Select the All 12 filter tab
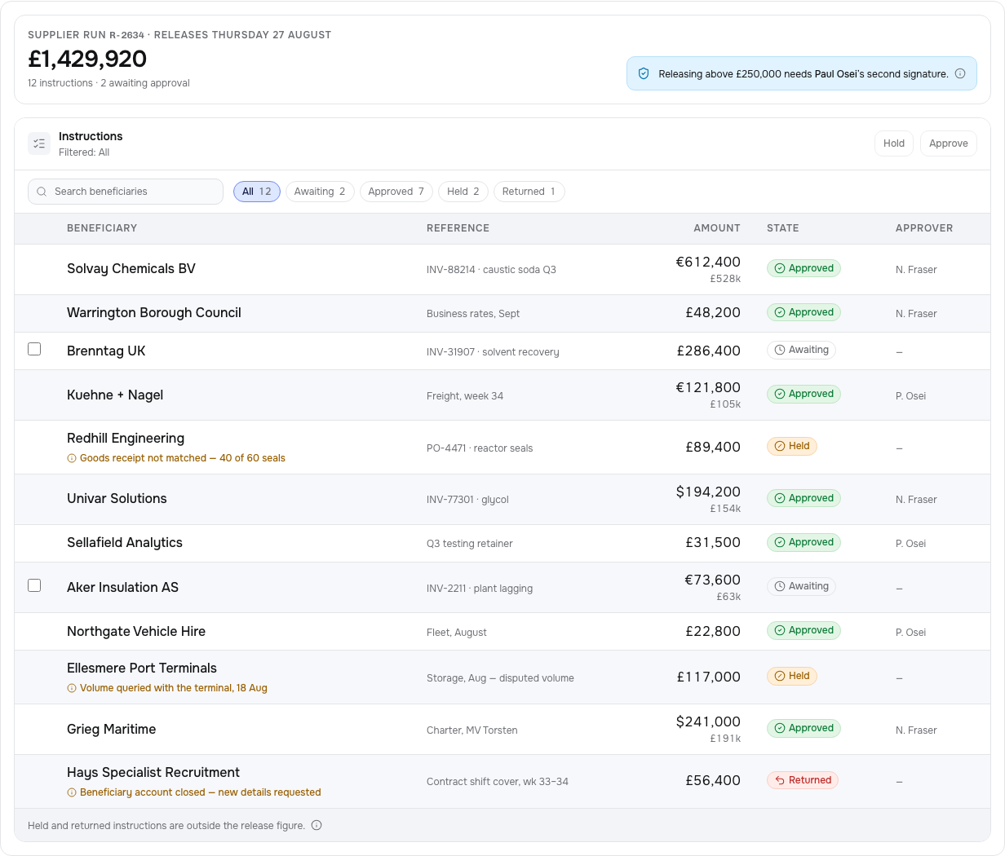Screen dimensions: 1005x856 coord(257,192)
